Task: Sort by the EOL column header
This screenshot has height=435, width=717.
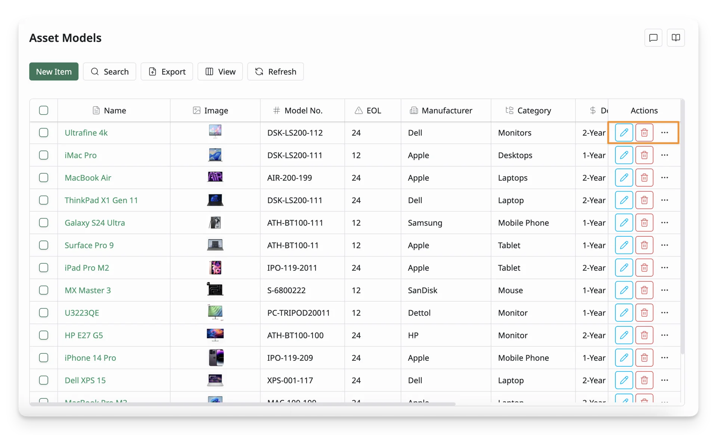Action: [x=373, y=110]
